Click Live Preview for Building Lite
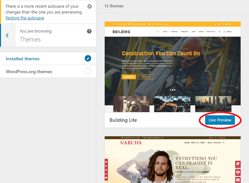Image resolution: width=249 pixels, height=183 pixels. tap(220, 120)
